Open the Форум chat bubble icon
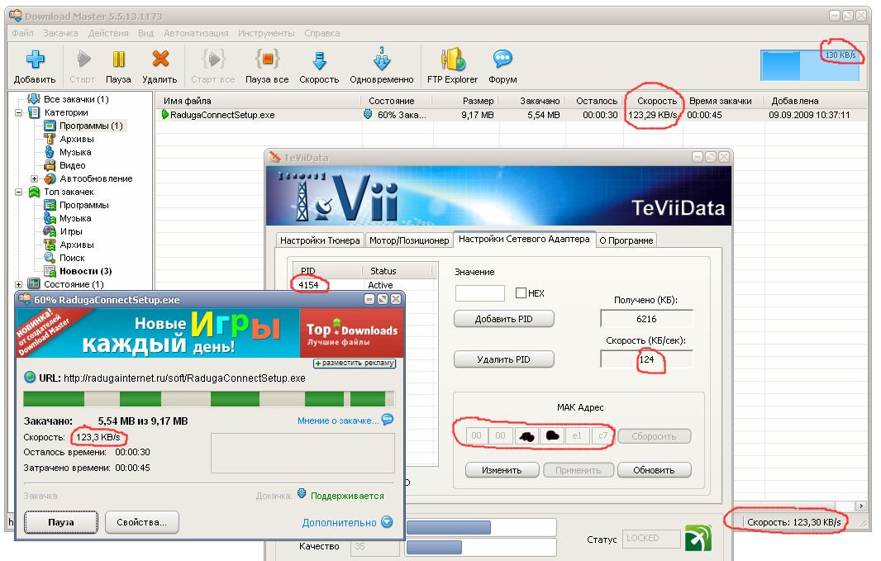This screenshot has width=881, height=561. click(502, 59)
